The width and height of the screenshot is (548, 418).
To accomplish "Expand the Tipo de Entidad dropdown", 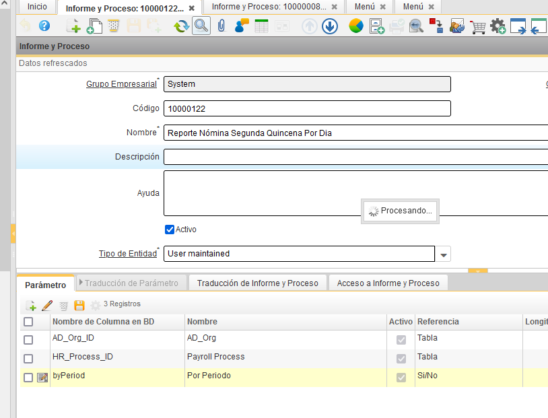I will (x=444, y=254).
